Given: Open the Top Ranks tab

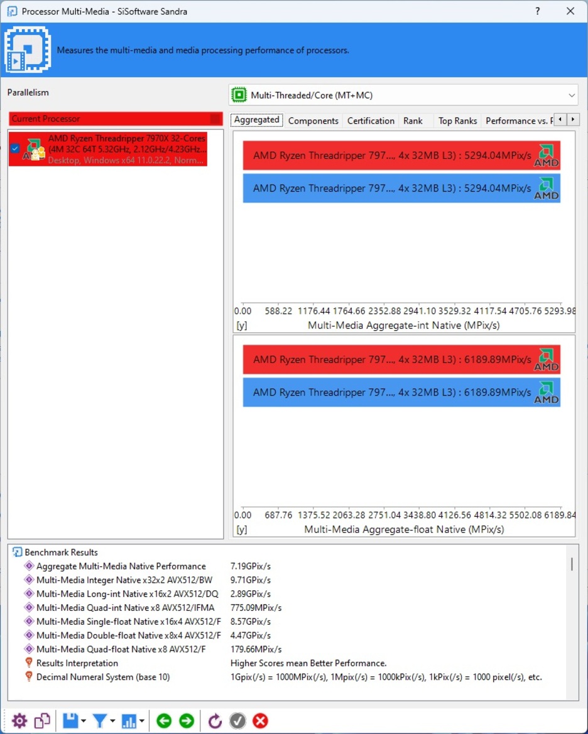Looking at the screenshot, I should [x=457, y=121].
